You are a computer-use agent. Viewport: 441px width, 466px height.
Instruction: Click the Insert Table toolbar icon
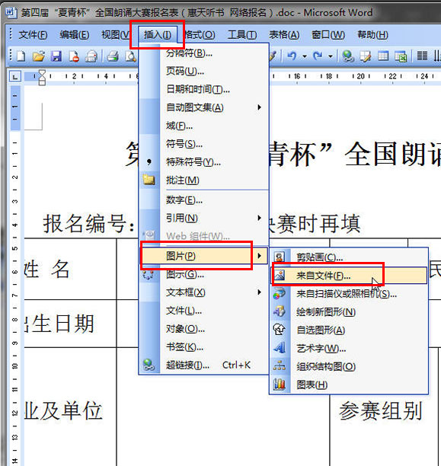point(383,56)
